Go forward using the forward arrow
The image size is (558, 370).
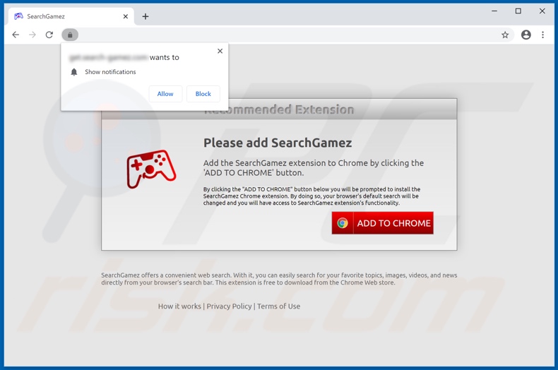[x=32, y=35]
